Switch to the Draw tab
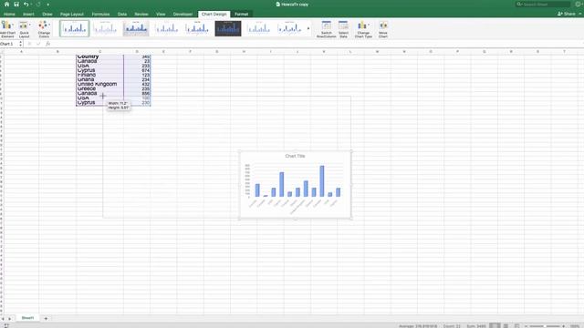This screenshot has height=328, width=584. [x=47, y=15]
